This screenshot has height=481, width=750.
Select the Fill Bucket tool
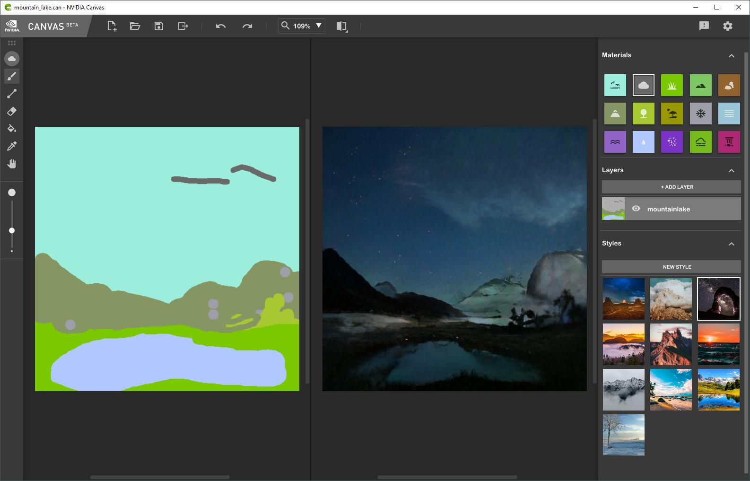click(x=12, y=129)
